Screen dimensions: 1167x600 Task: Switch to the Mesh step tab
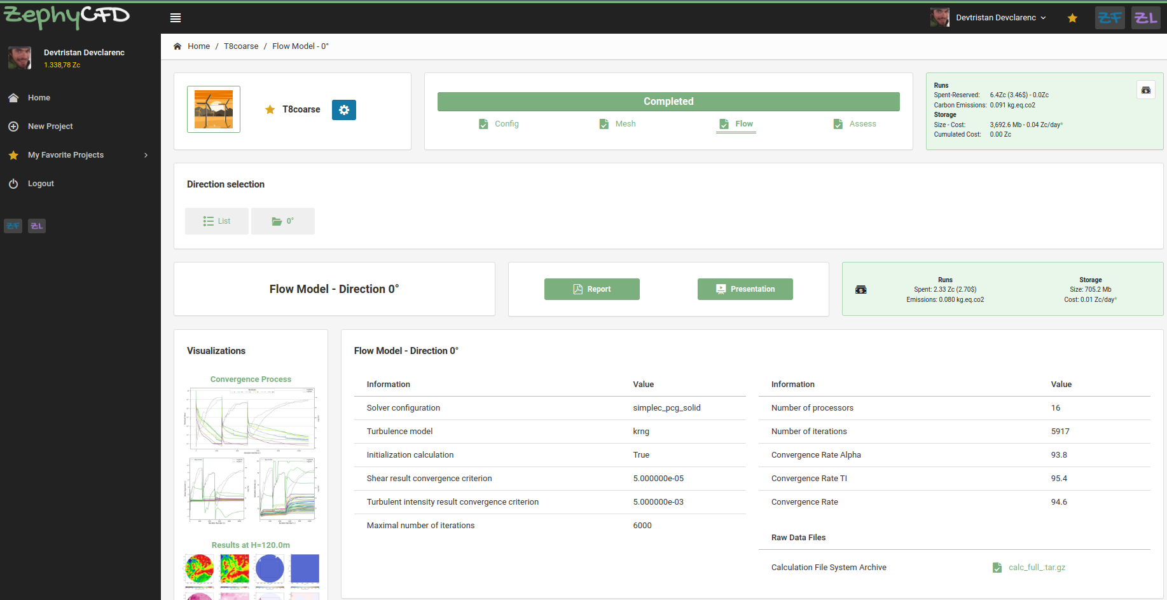click(625, 124)
